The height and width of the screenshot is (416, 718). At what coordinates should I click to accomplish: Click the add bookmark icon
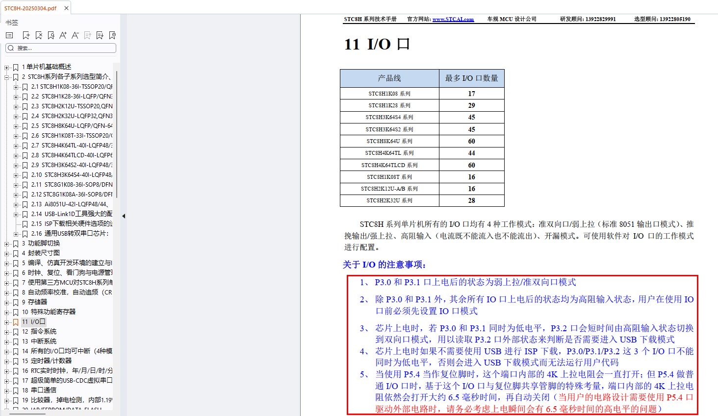(x=26, y=35)
